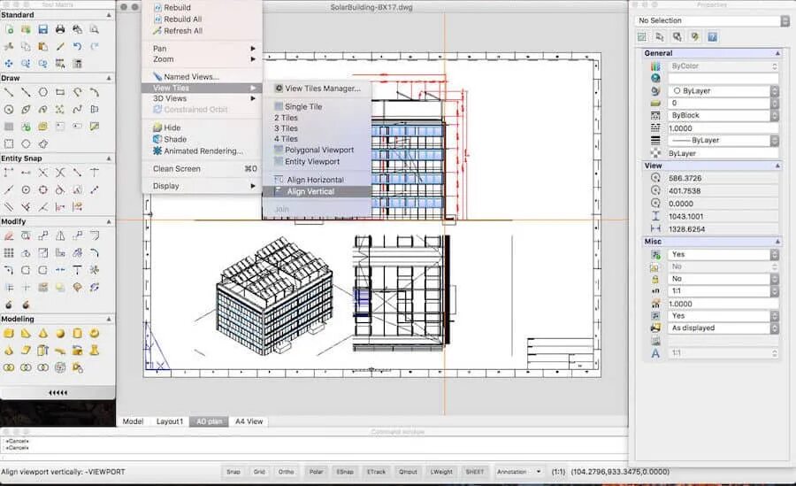Viewport: 796px width, 486px height.
Task: Click the Undo arrow icon
Action: pyautogui.click(x=77, y=47)
